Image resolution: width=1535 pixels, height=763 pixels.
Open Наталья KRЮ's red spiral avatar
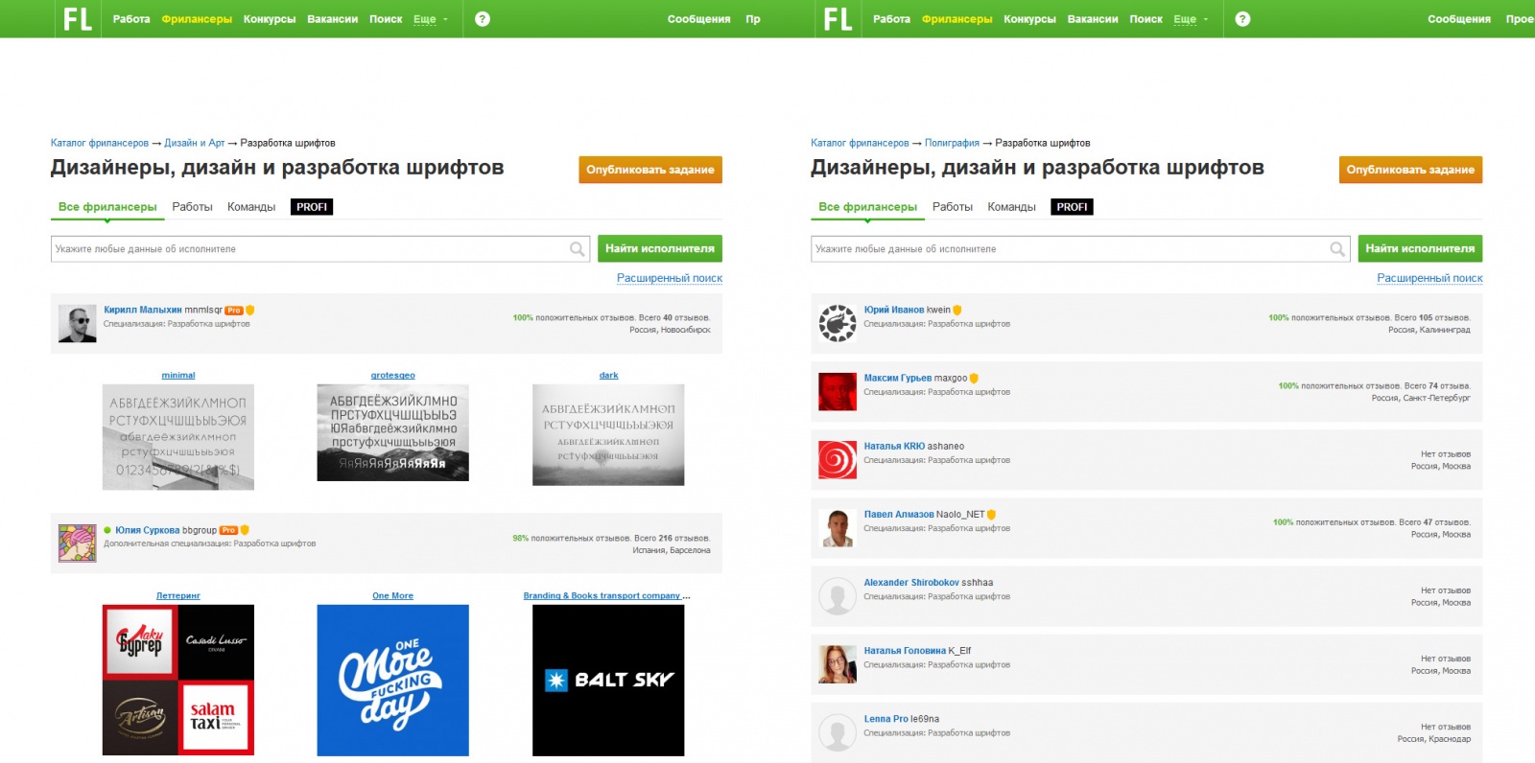838,460
